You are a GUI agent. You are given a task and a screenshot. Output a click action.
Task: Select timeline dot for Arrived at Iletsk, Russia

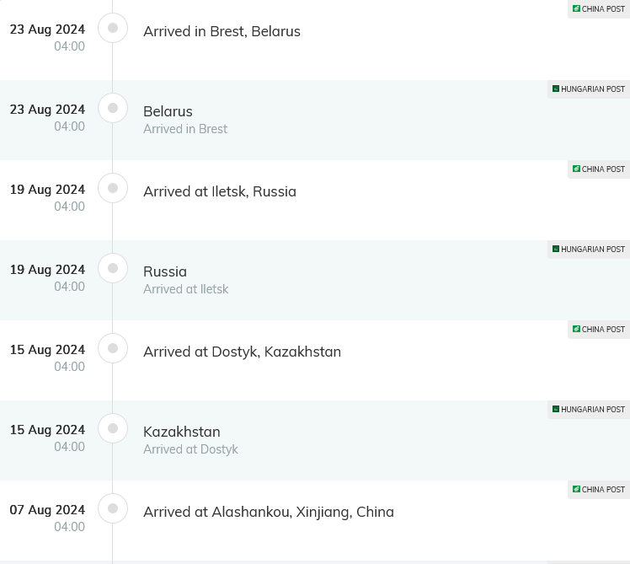[113, 188]
